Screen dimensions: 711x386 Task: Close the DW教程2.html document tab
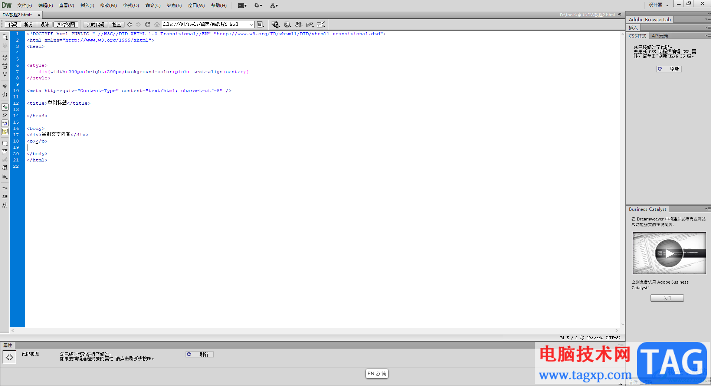coord(39,15)
